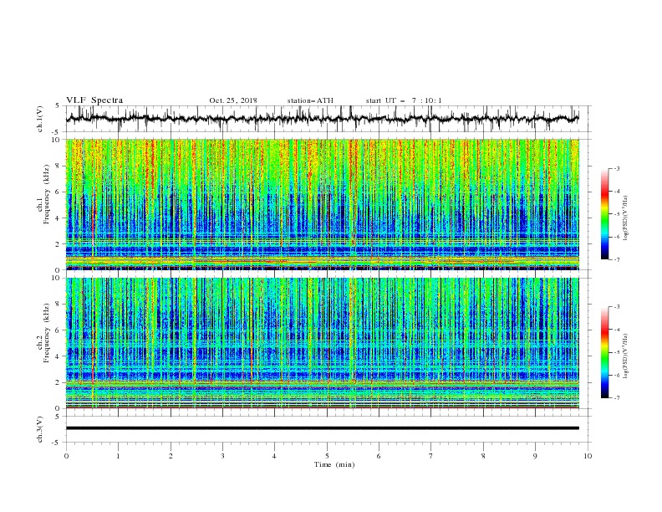Click inside the ch.1 spectrogram panel
The image size is (662, 512).
tap(322, 204)
